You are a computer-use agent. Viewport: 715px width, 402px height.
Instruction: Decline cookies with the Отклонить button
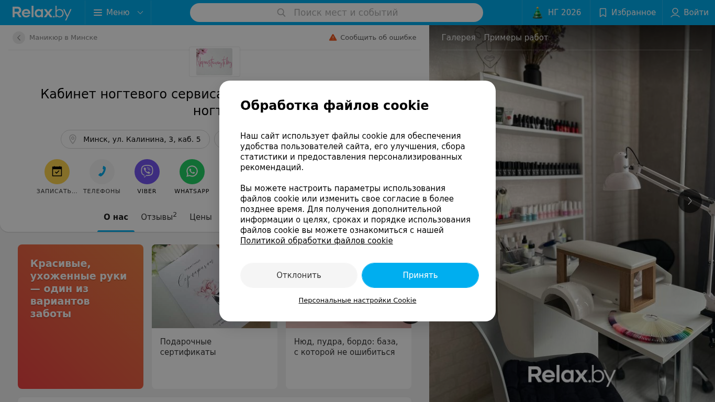[x=299, y=275]
